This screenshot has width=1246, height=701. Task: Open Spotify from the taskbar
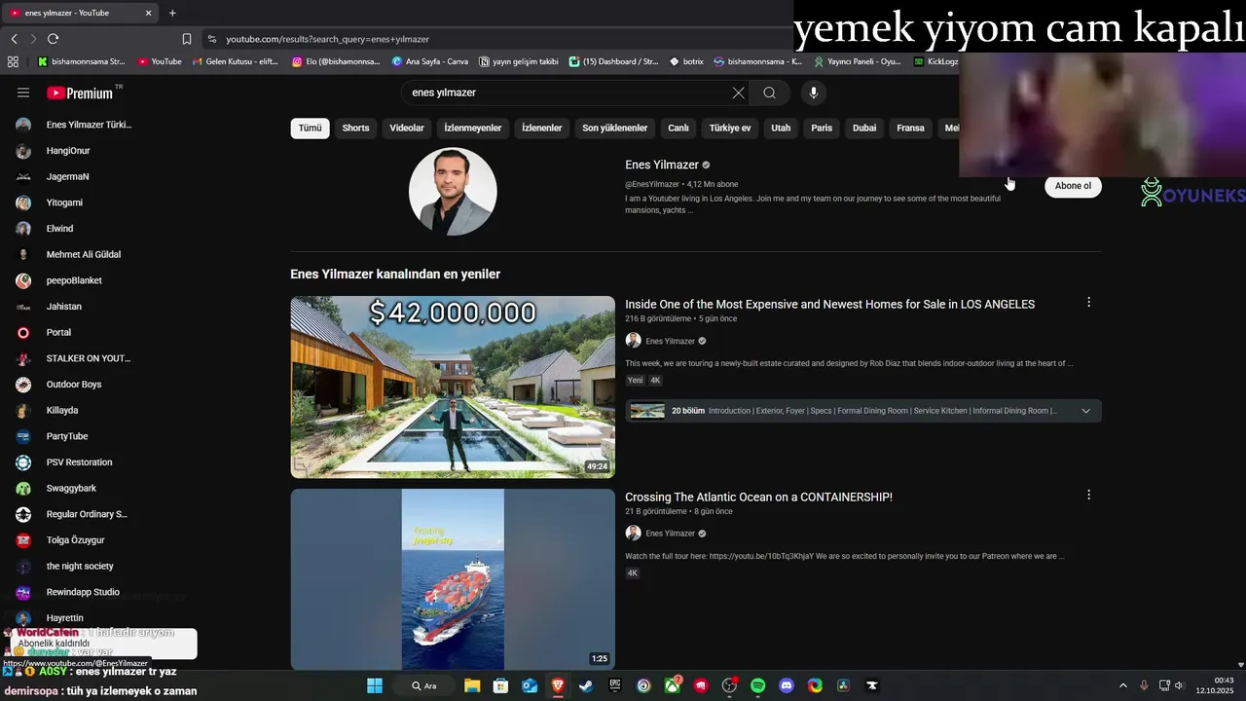[758, 685]
